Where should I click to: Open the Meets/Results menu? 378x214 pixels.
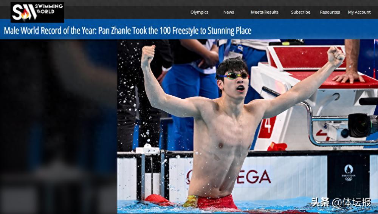265,12
